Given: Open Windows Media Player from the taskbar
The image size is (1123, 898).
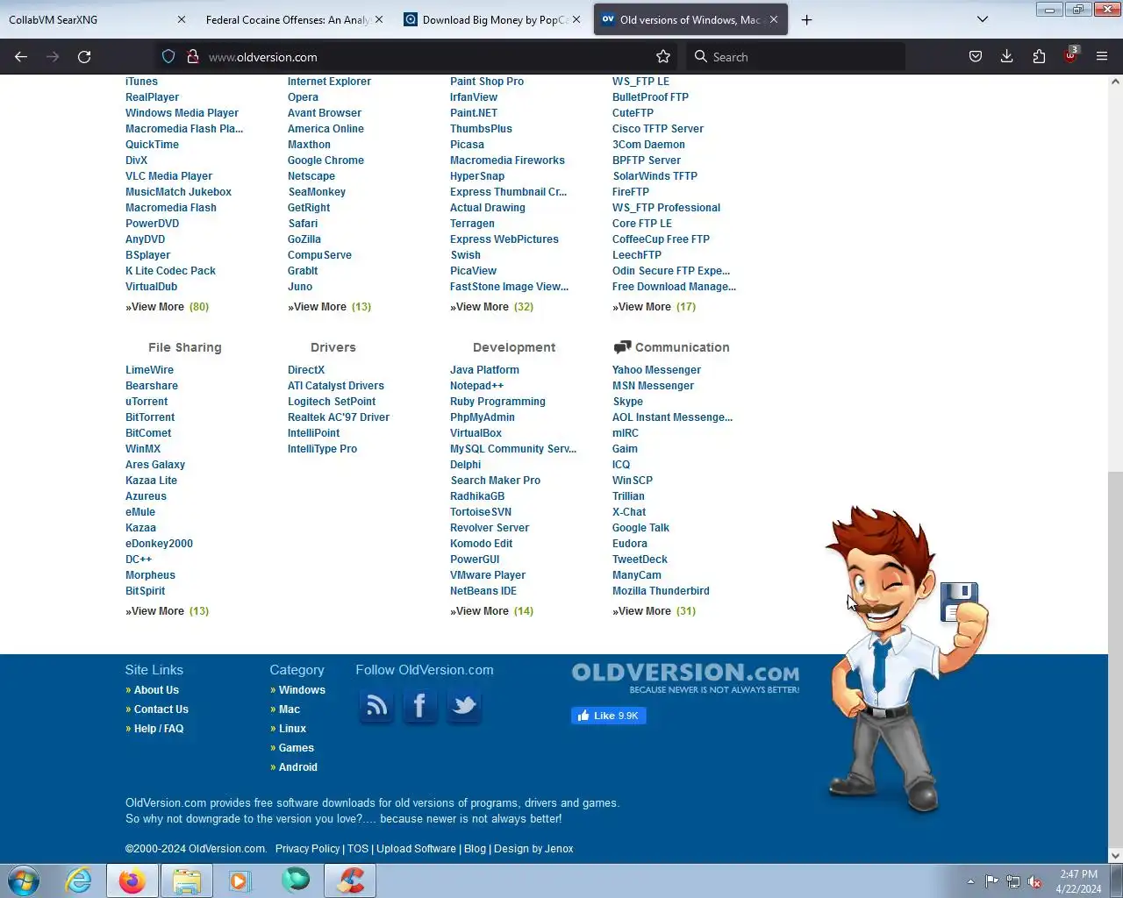Looking at the screenshot, I should [240, 880].
